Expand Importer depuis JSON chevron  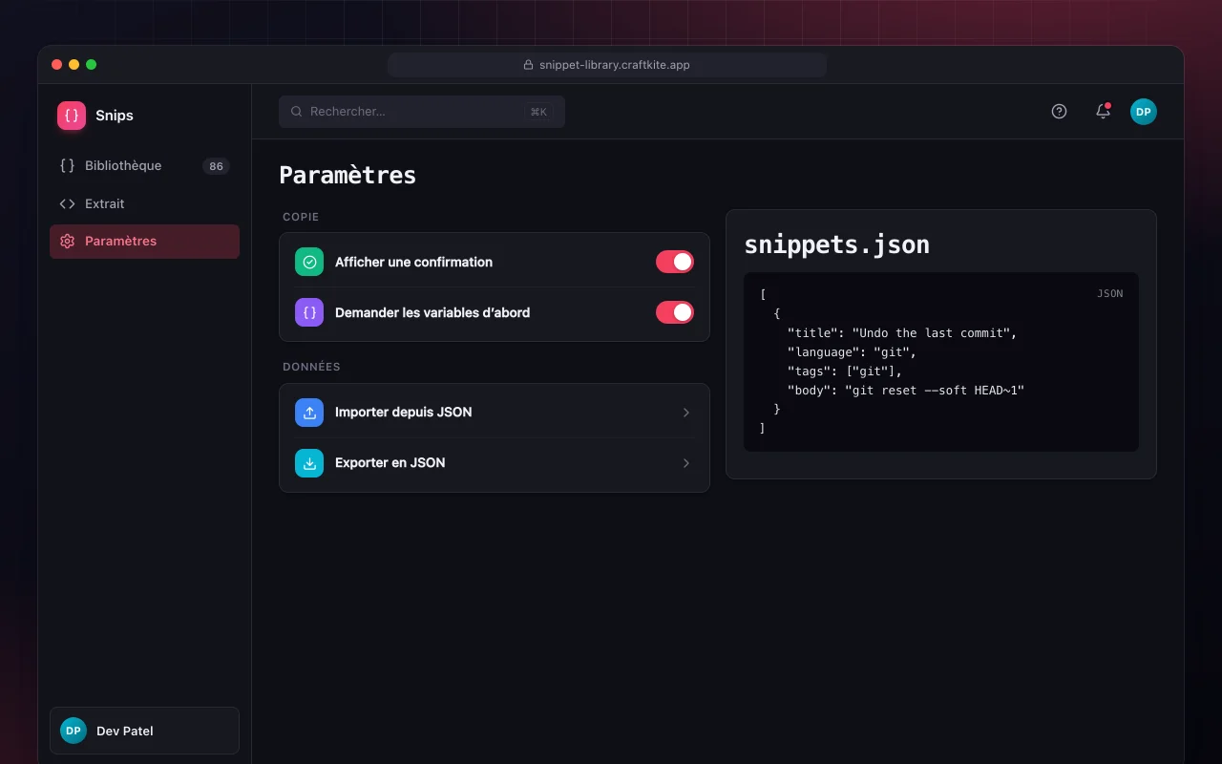coord(686,413)
